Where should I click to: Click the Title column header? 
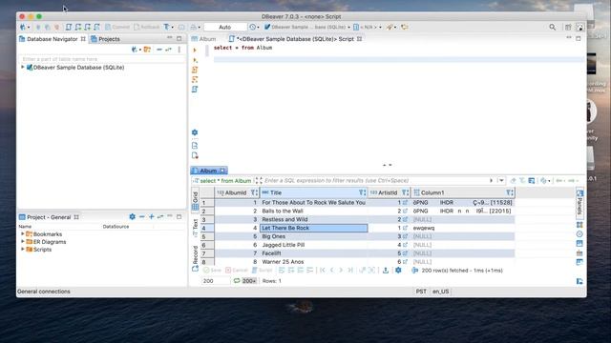coord(314,192)
